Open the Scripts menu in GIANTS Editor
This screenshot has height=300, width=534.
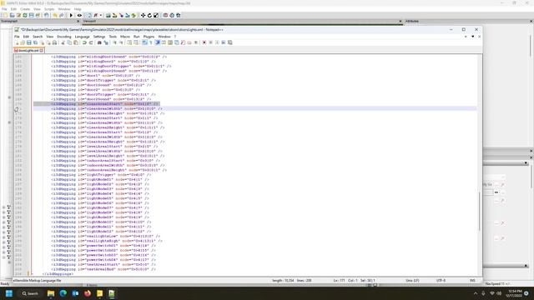pos(49,9)
